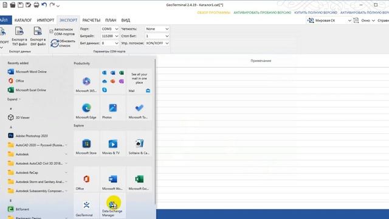Click the undo arrow icon

click(44, 5)
